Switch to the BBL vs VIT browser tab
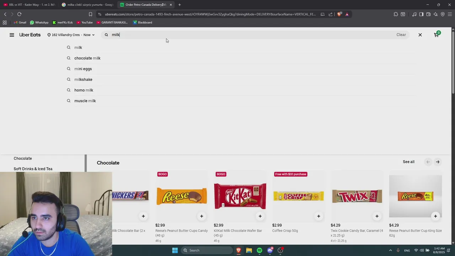Viewport: 455px width, 256px height. (29, 5)
